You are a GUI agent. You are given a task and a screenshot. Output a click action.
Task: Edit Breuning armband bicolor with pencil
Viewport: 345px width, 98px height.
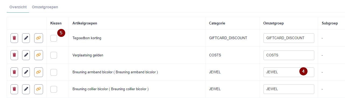[x=26, y=72]
